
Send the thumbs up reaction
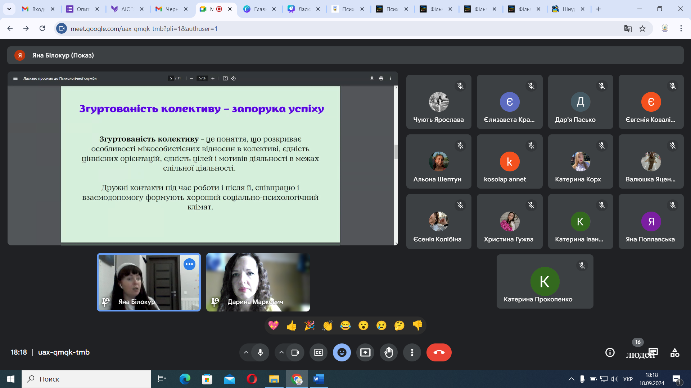pos(291,325)
